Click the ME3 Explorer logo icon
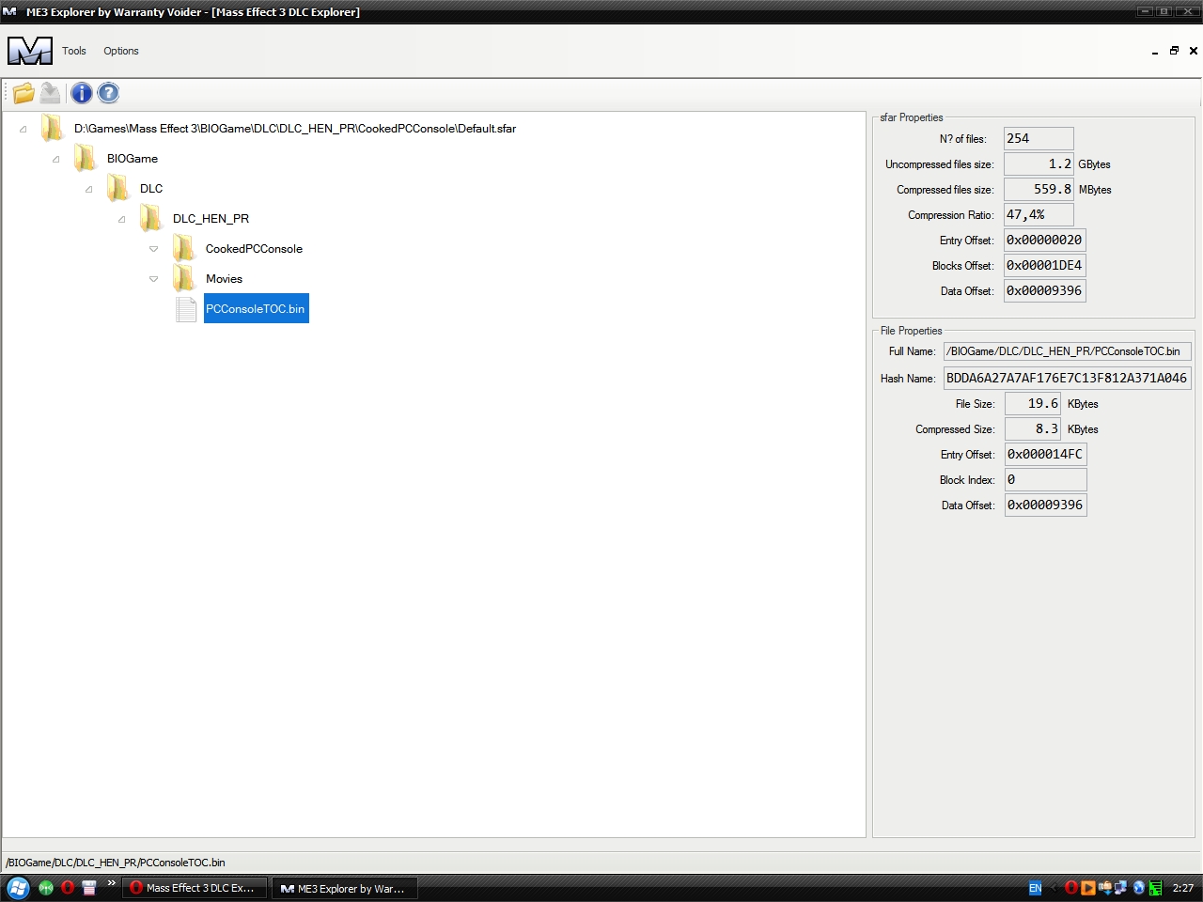 pos(30,51)
